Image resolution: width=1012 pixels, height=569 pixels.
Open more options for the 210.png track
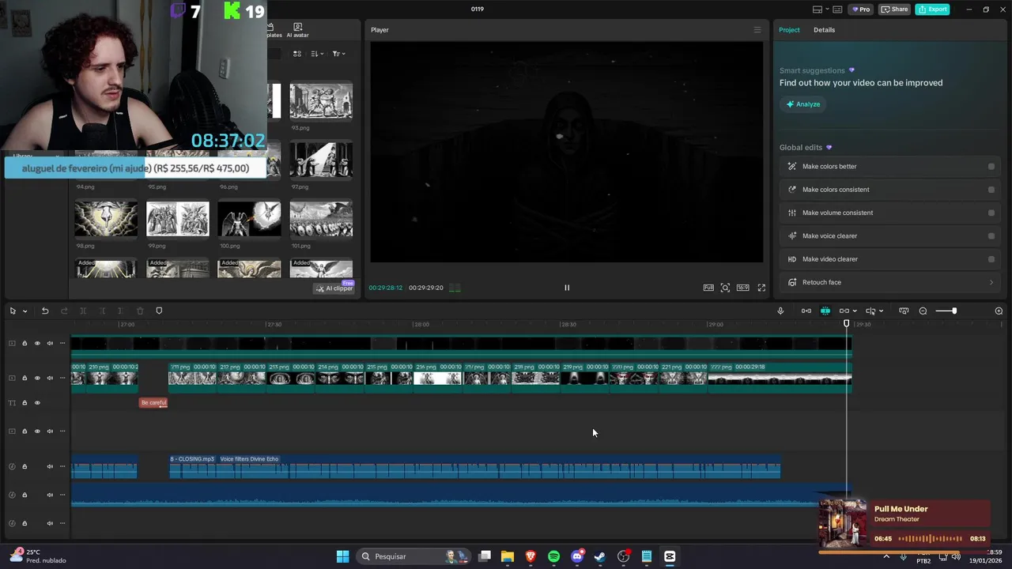tap(62, 378)
